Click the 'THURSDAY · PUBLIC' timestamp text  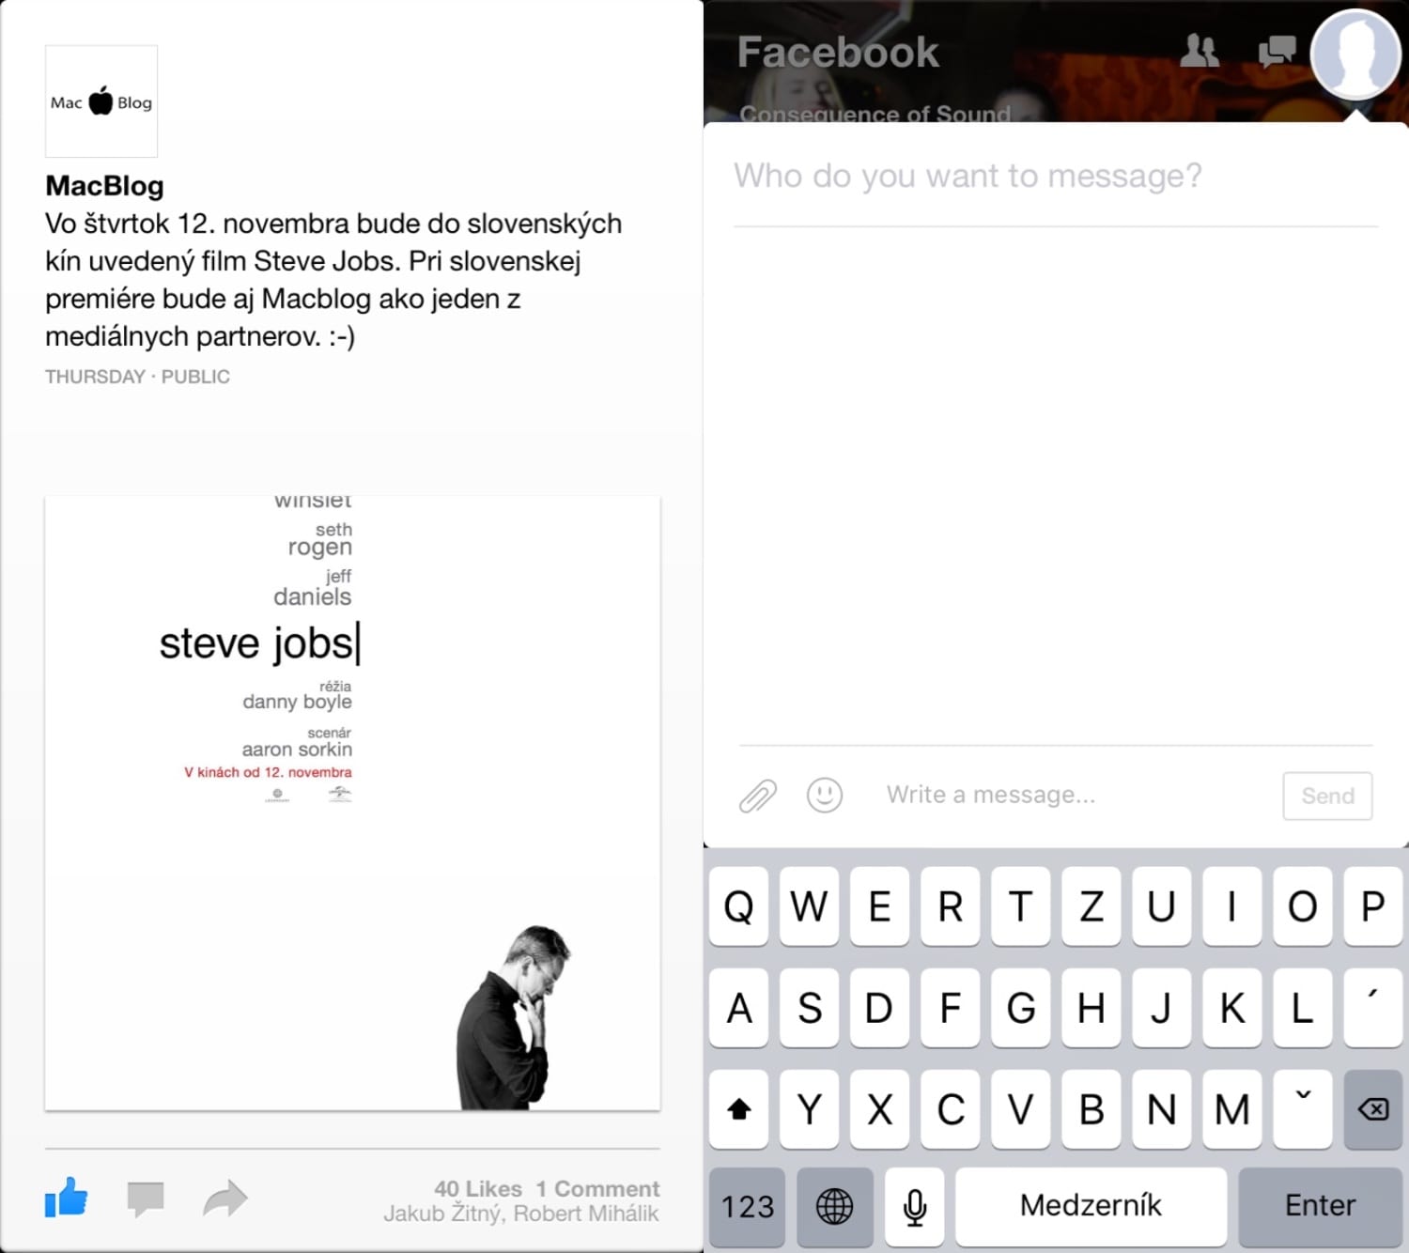click(x=137, y=377)
